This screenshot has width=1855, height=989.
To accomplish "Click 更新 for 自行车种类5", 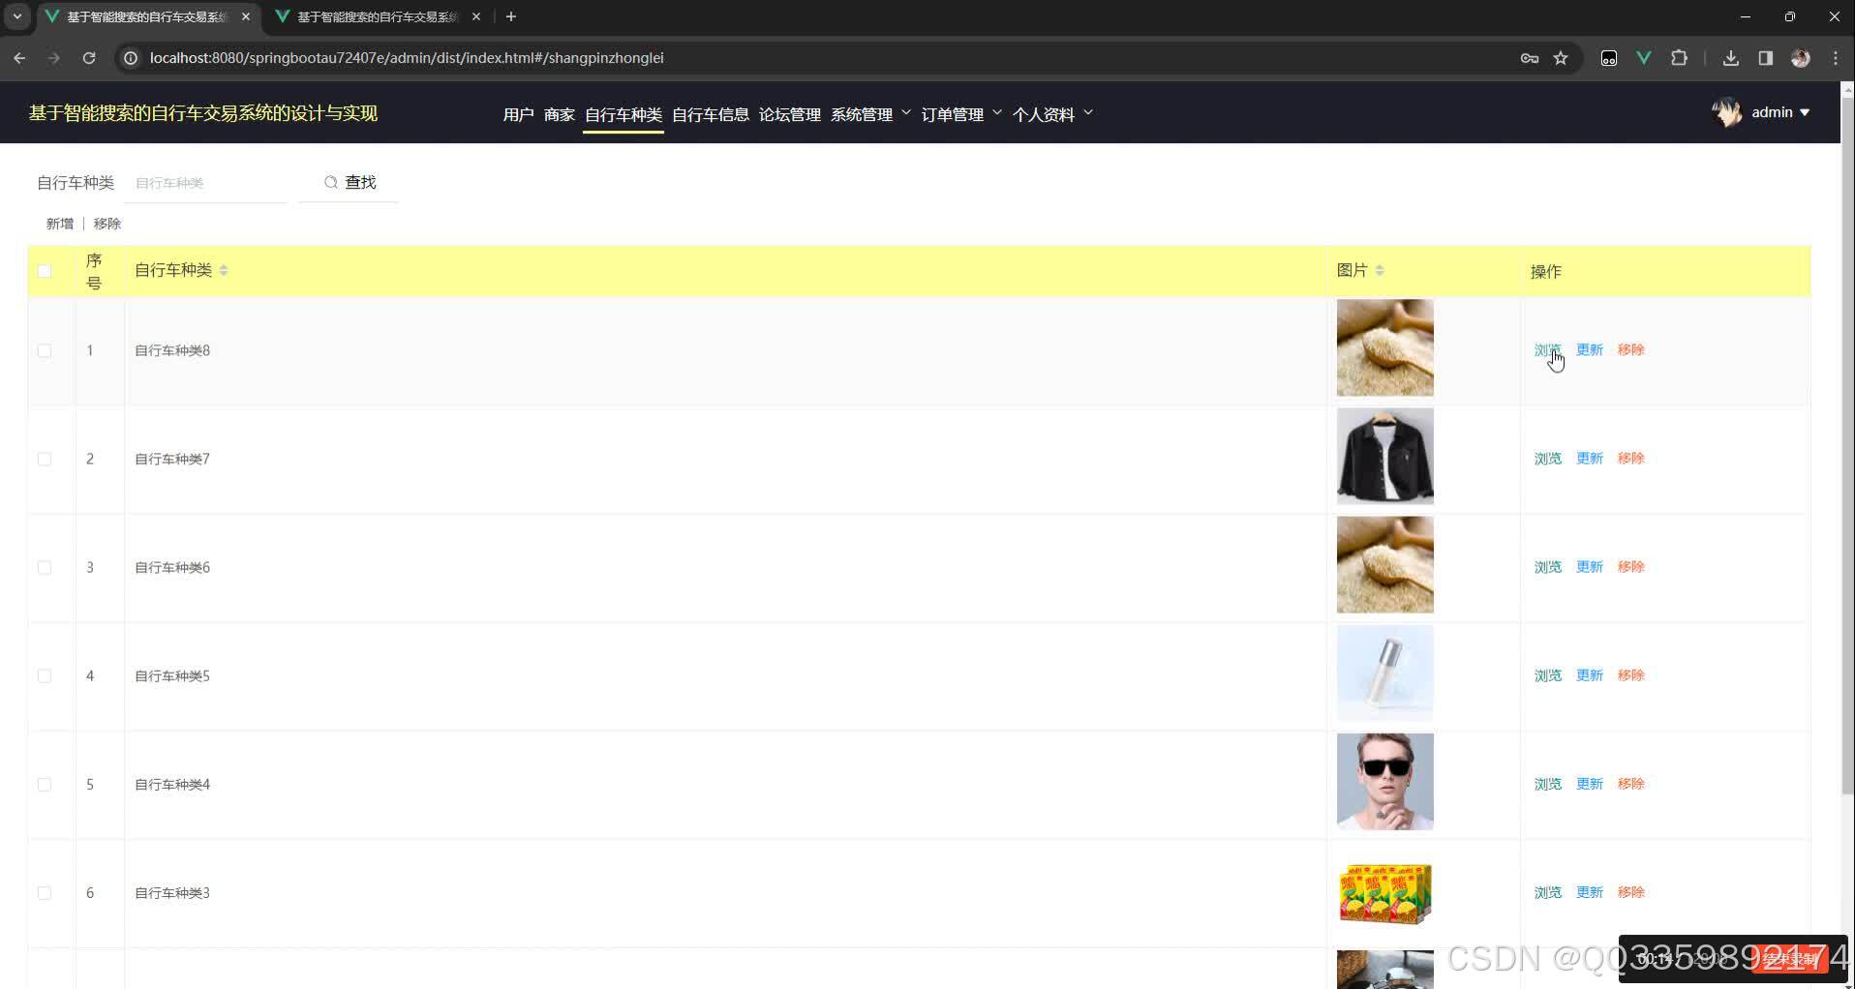I will (1590, 674).
